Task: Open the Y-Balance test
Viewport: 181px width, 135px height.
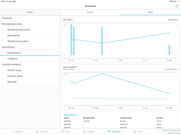Action: pos(30,59)
